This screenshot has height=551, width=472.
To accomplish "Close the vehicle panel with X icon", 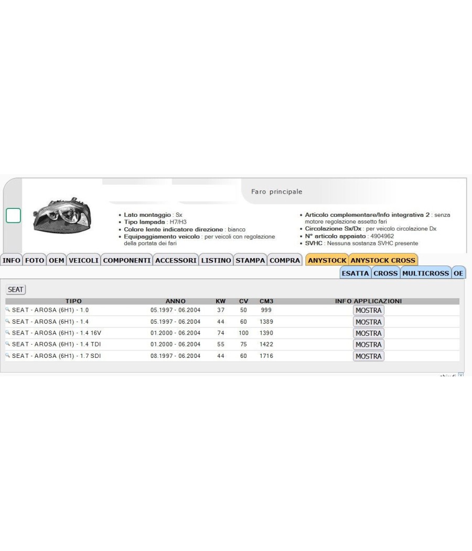I will (461, 375).
